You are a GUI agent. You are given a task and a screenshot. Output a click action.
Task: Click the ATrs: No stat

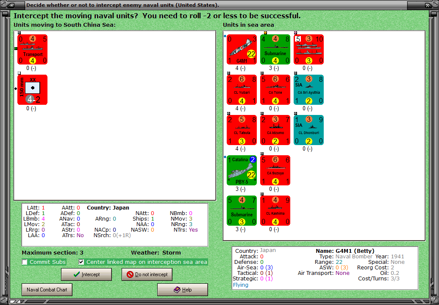[73, 235]
